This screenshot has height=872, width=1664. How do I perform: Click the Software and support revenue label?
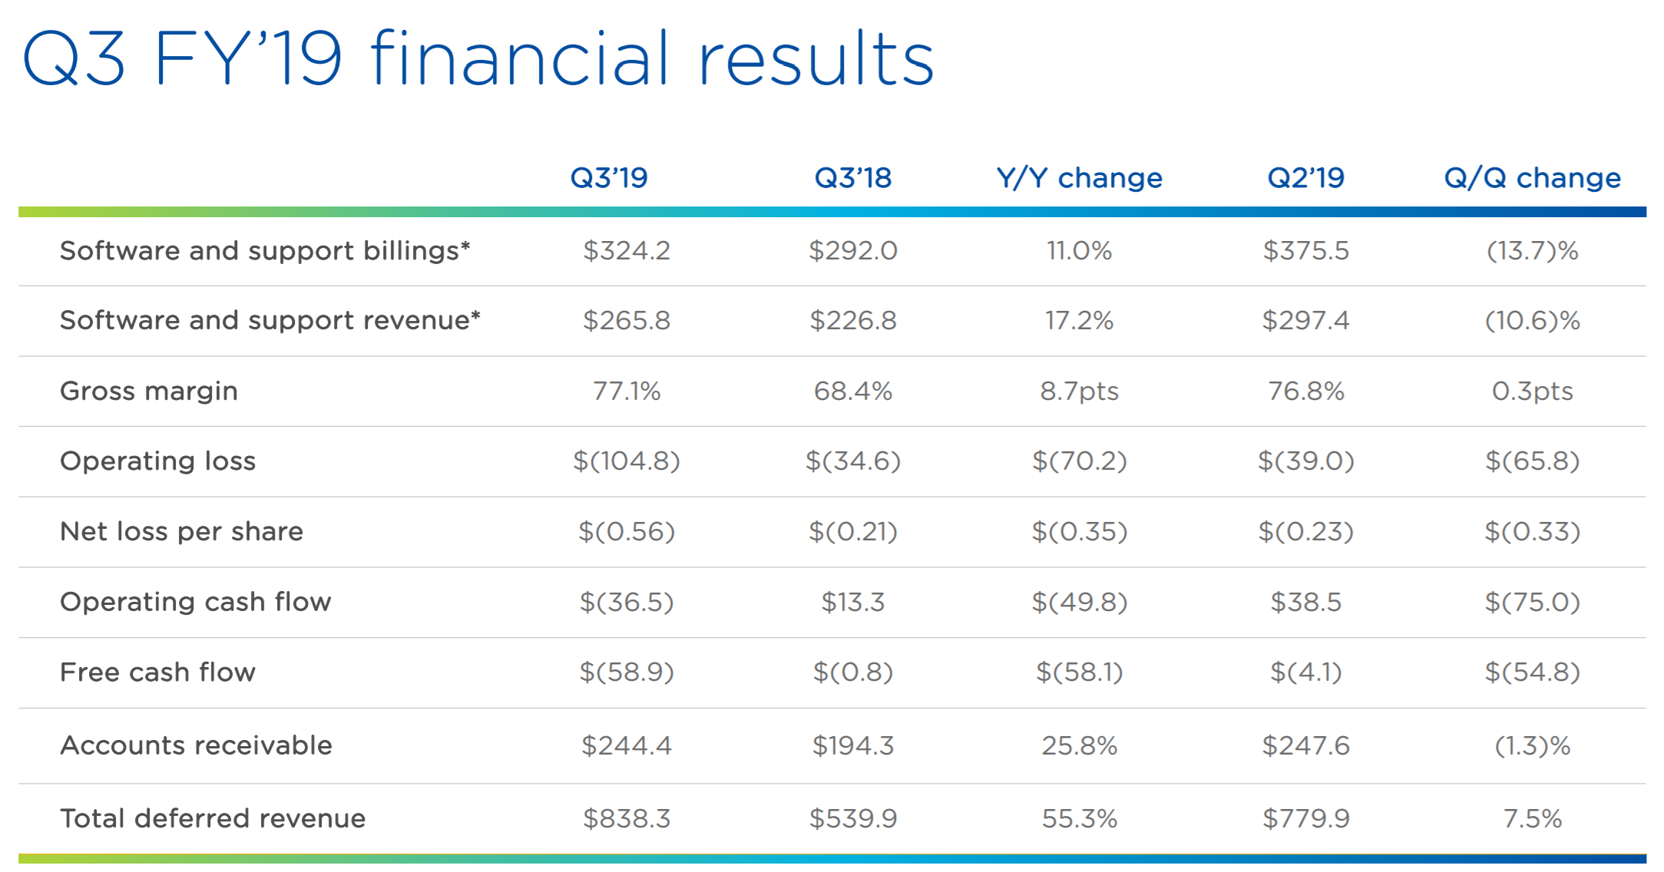tap(270, 320)
